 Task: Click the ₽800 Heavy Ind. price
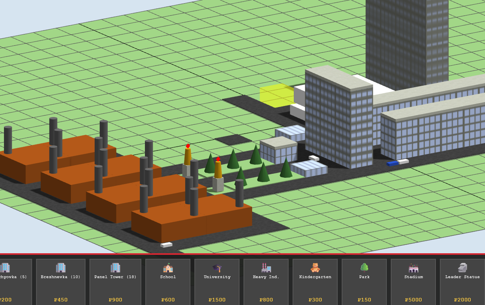pos(266,300)
